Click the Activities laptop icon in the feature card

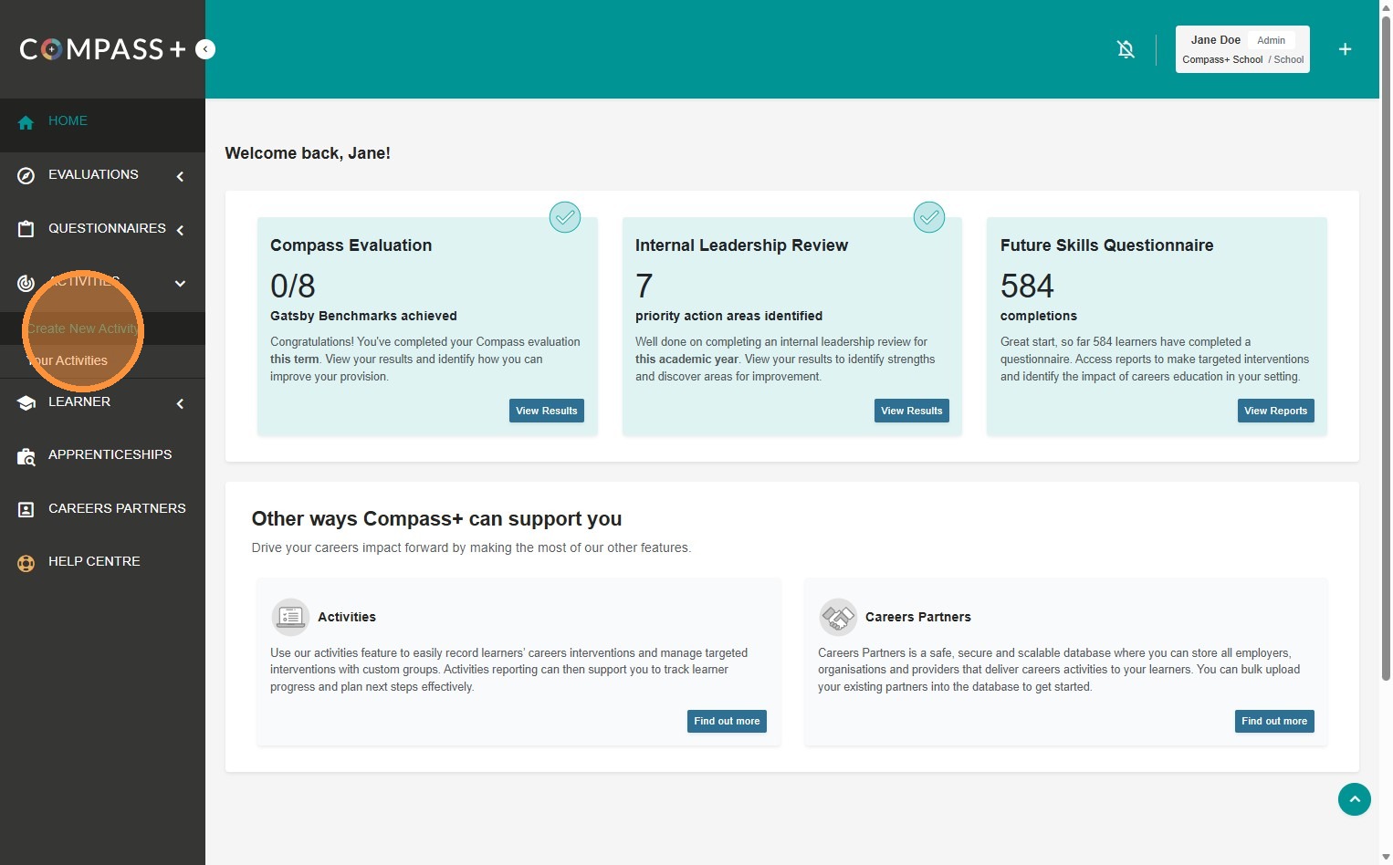[290, 617]
